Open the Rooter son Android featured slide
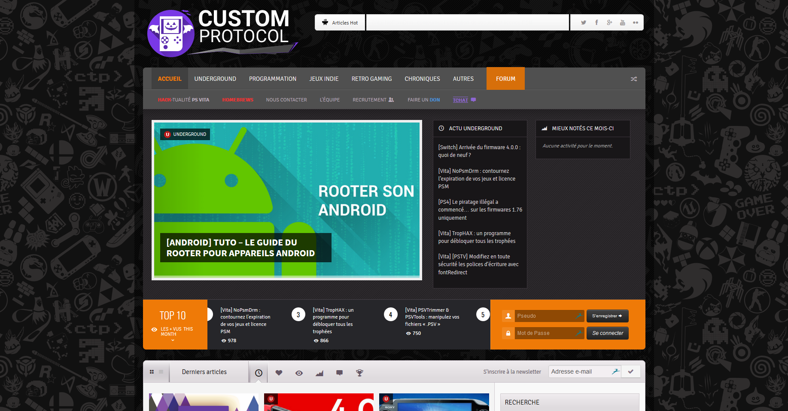The height and width of the screenshot is (411, 788). coord(287,200)
